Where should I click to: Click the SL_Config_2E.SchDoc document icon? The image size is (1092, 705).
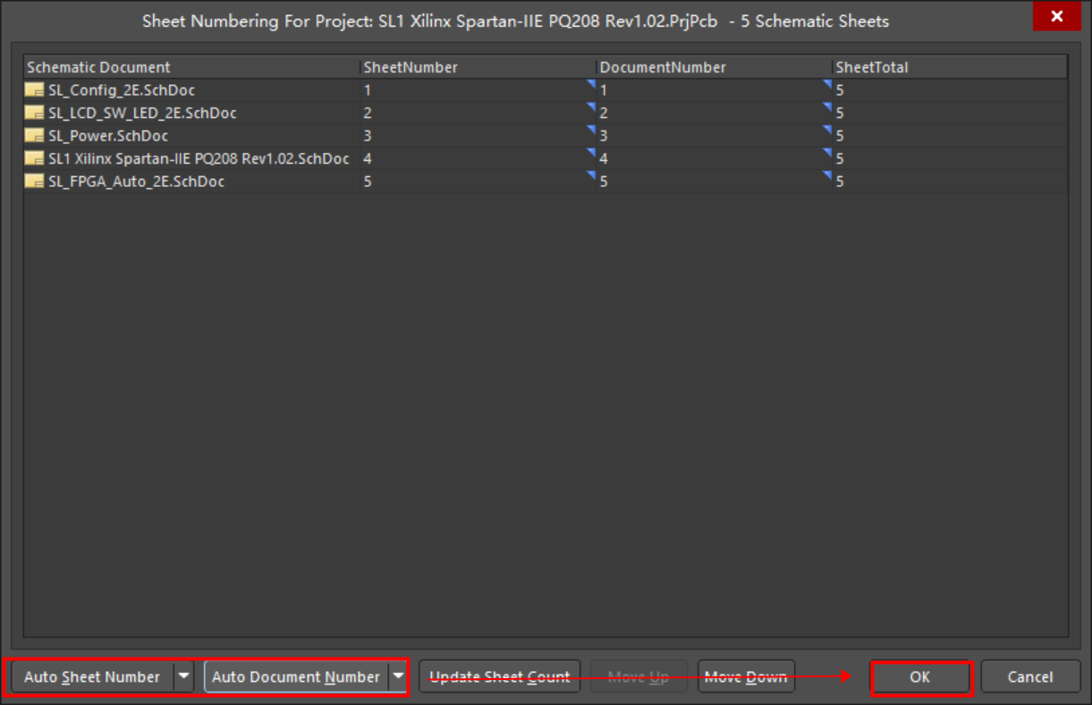tap(34, 90)
